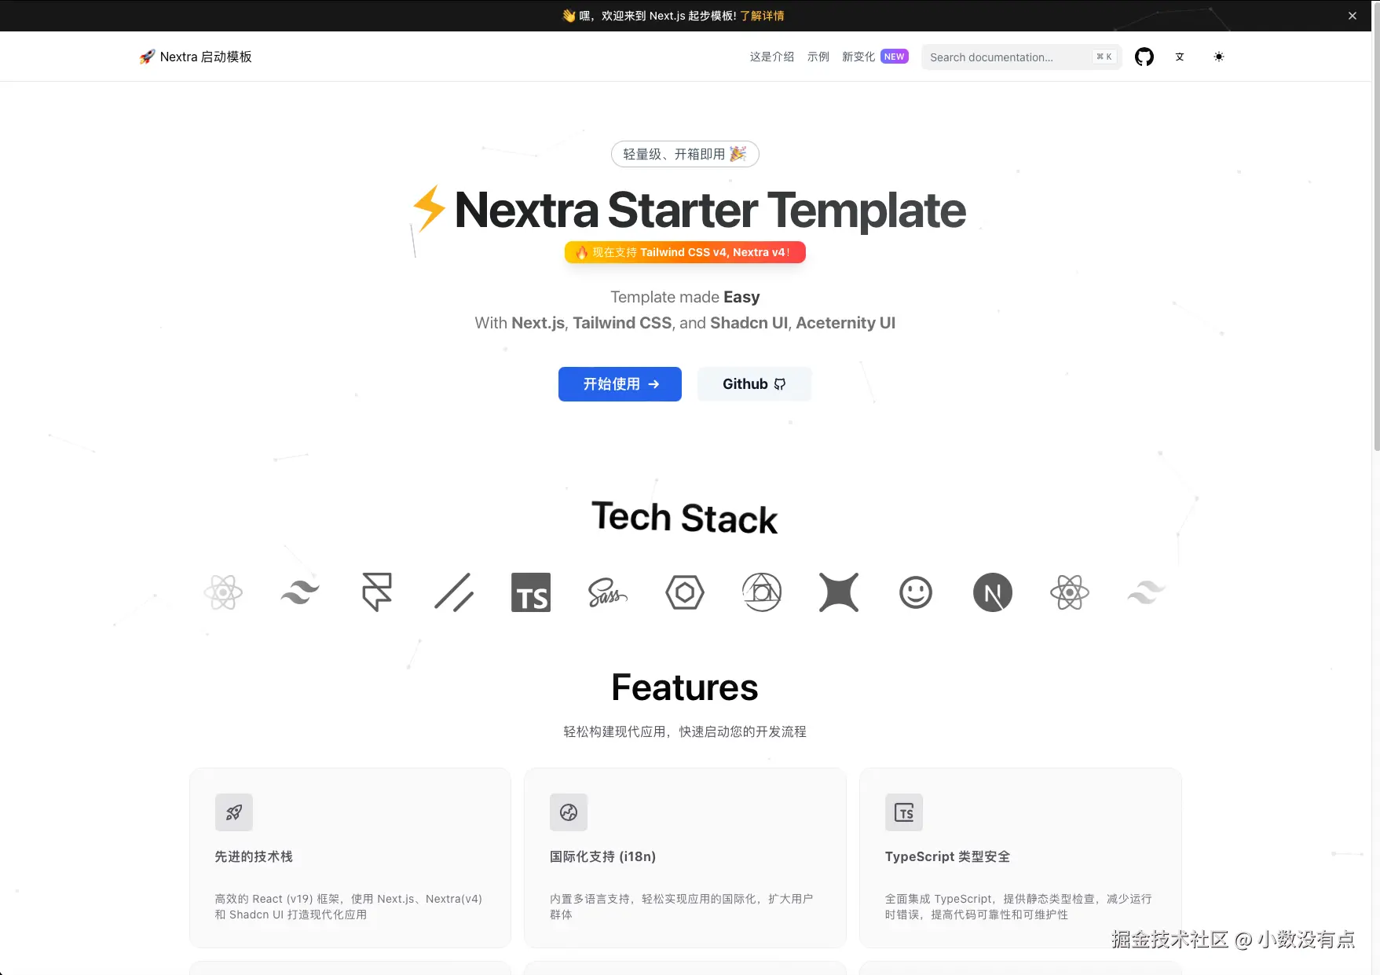Click the React logo right of Next.js logo

(x=1070, y=592)
